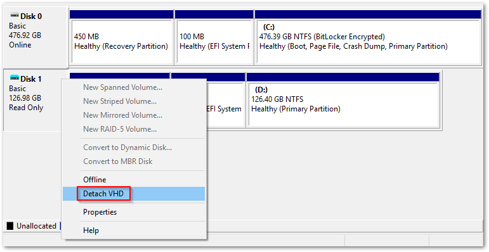Select the Disk 0 header panel
Viewport: 489px width, 252px height.
(x=36, y=37)
